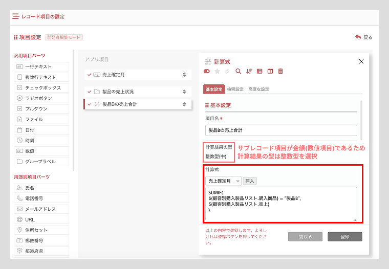
Task: Click the column layout icon in 計算式 toolbar
Action: (x=270, y=72)
